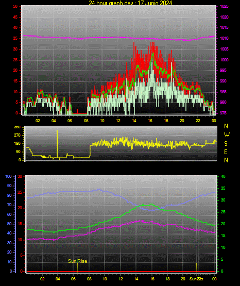Click the tall wind direction spike near 04
Screen dimensions: 240x286
tap(57, 144)
